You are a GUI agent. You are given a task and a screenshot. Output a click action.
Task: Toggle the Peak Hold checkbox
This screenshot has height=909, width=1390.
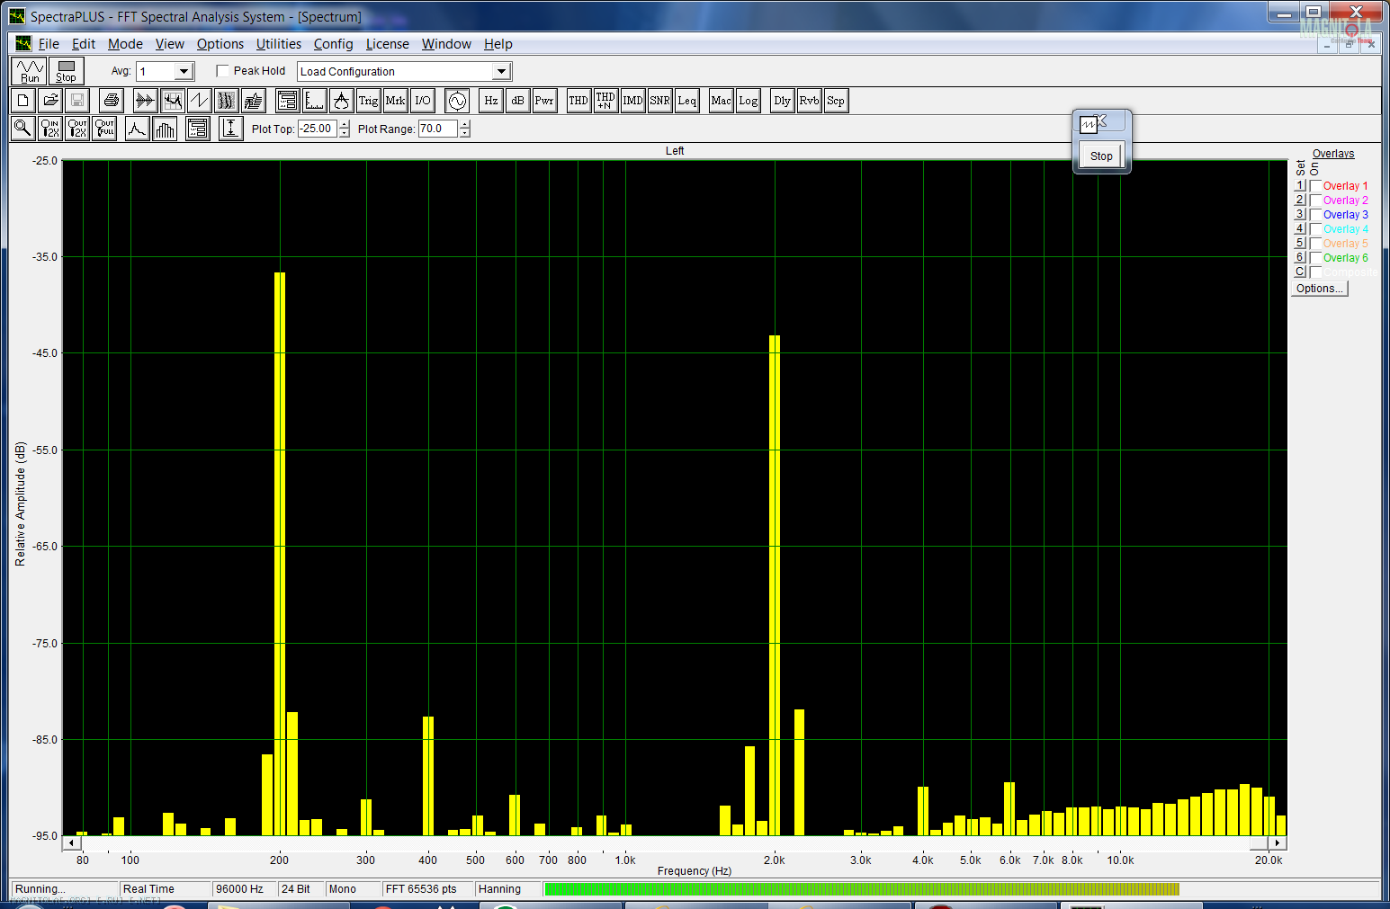tap(222, 71)
